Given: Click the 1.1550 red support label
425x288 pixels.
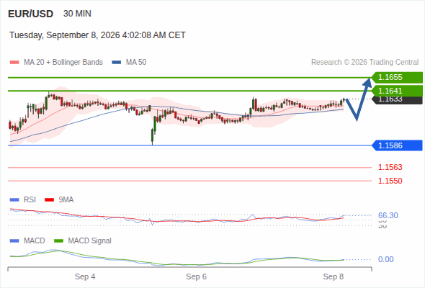Looking at the screenshot, I should click(390, 181).
